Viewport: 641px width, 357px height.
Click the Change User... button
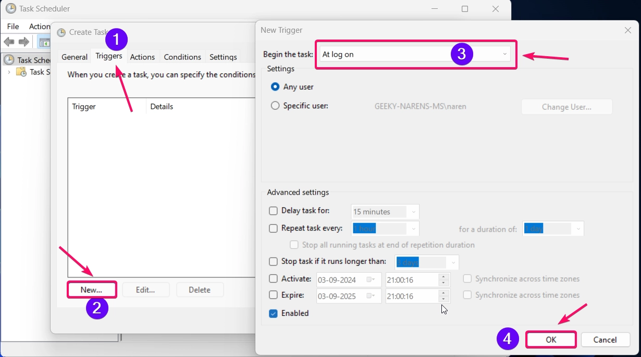tap(566, 107)
